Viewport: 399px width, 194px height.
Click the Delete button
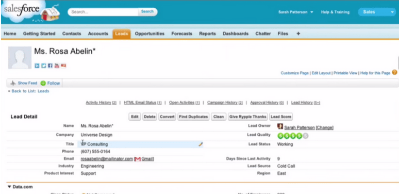pyautogui.click(x=149, y=117)
